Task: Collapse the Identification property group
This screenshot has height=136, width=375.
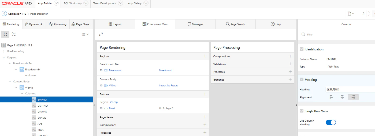Action: point(302,49)
